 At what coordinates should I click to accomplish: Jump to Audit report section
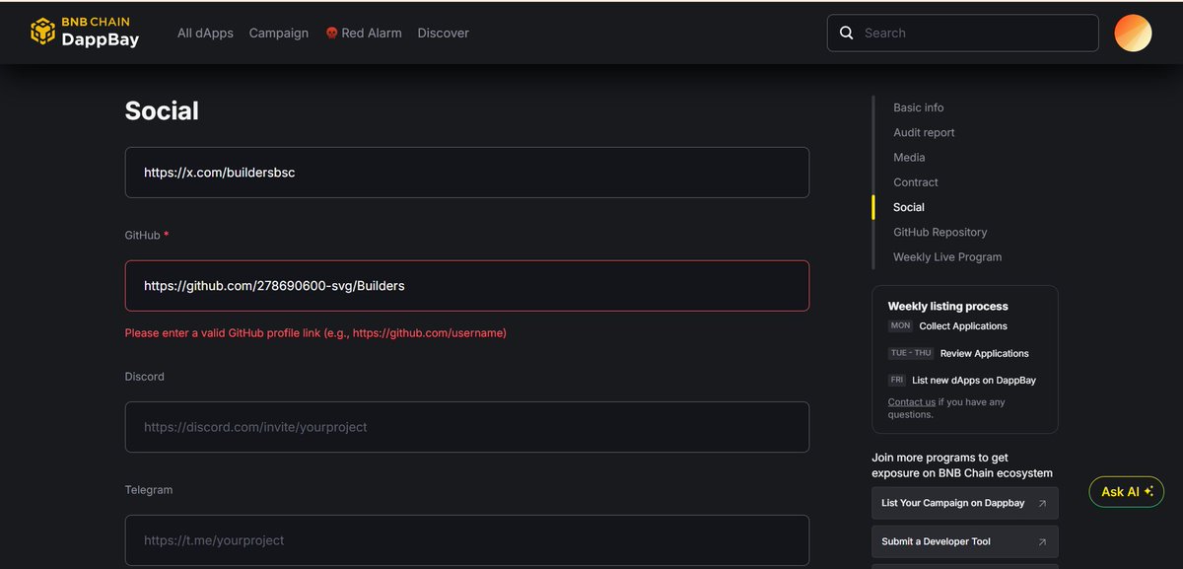[x=924, y=132]
